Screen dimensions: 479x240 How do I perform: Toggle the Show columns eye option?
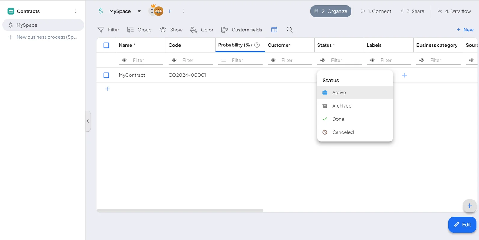(x=171, y=30)
